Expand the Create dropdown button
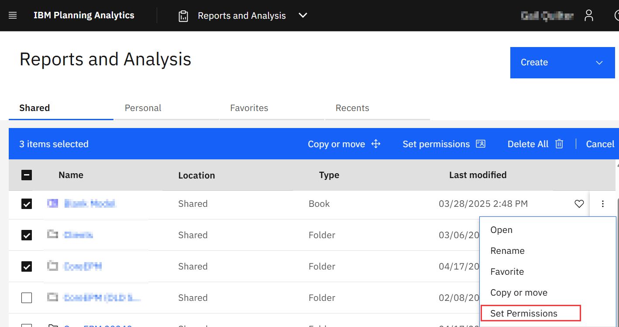This screenshot has width=619, height=327. point(562,63)
